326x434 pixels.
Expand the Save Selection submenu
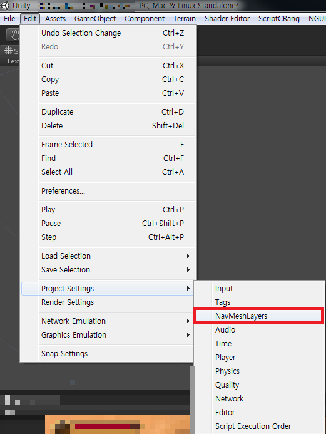pos(109,269)
